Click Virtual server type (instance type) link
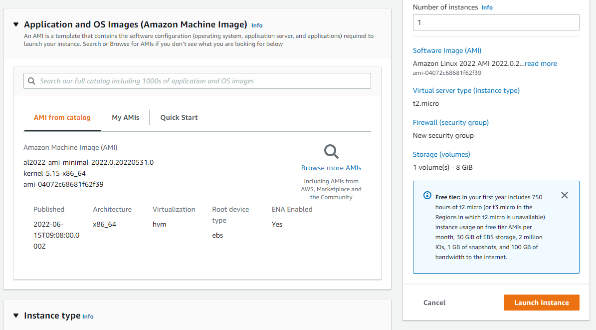 [466, 90]
